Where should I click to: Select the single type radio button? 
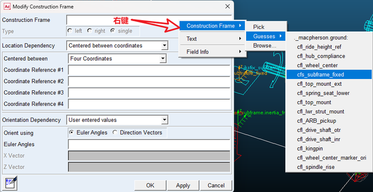point(113,31)
